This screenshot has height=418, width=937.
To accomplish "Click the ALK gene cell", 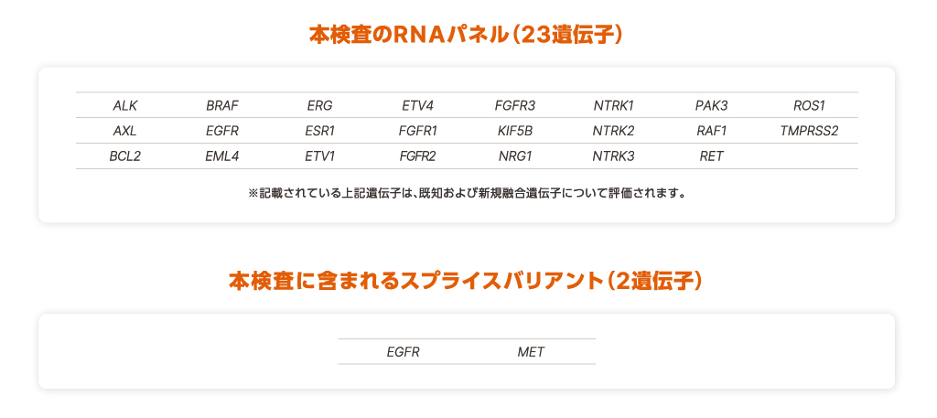I will click(x=124, y=105).
